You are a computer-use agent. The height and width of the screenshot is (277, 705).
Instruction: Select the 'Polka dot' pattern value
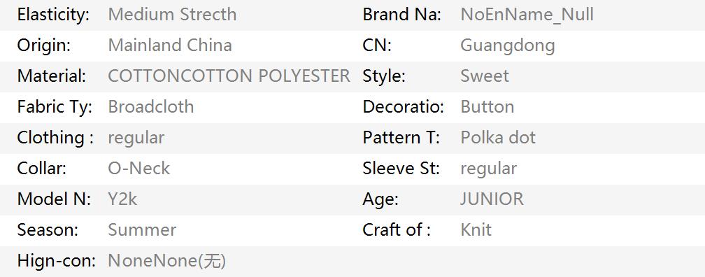[498, 138]
